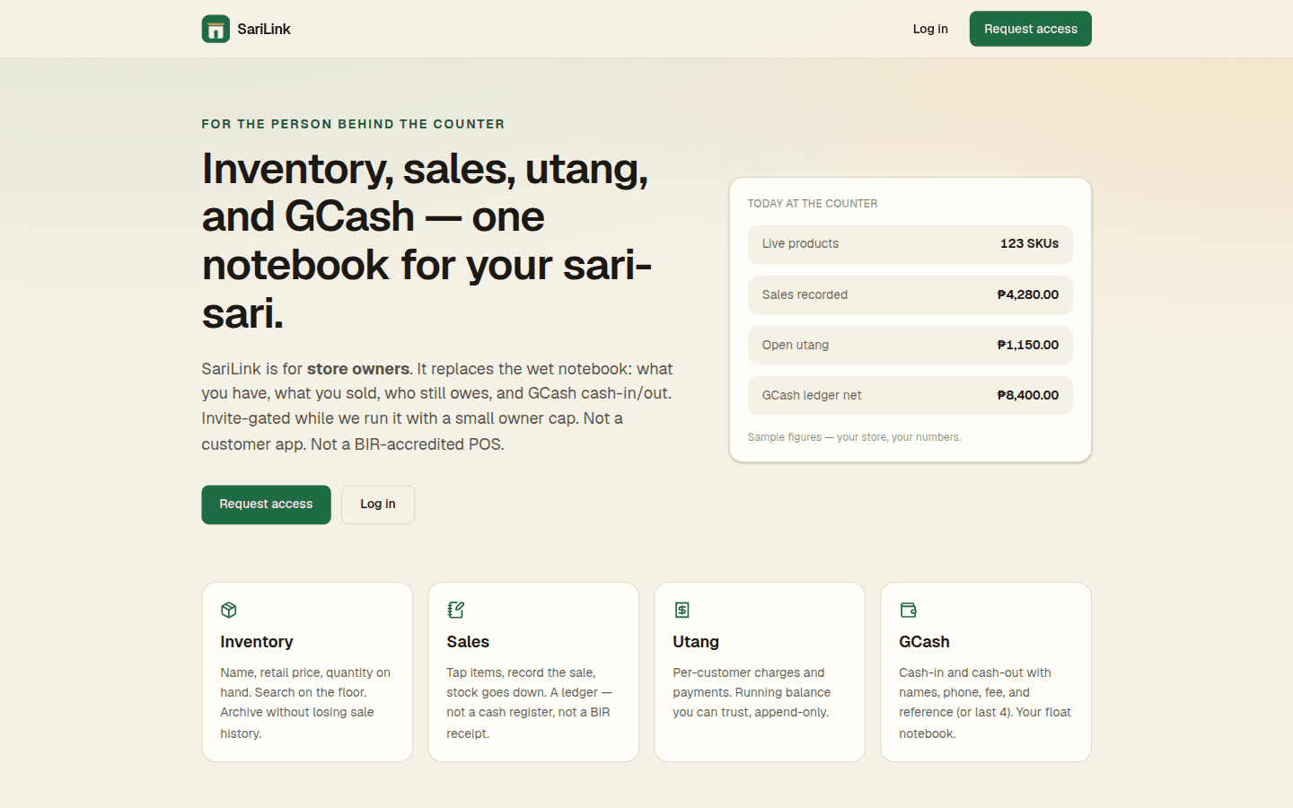Click the Inventory box icon

(x=229, y=610)
